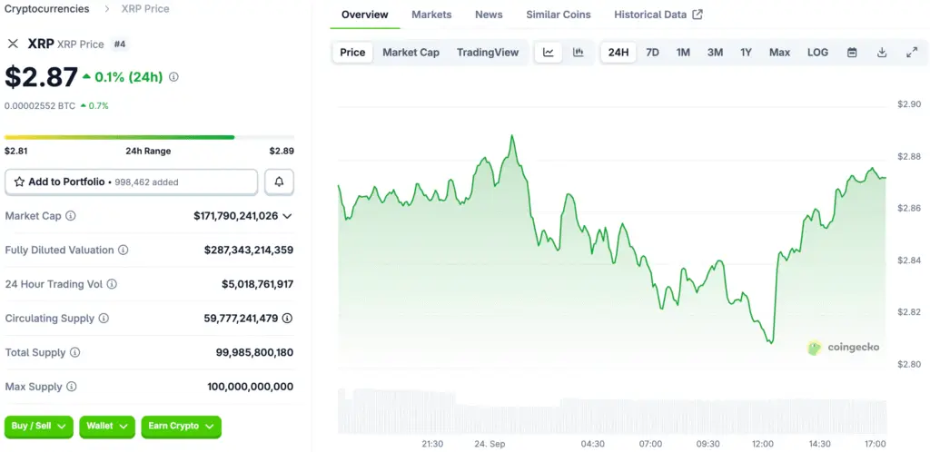Click info icon beside 59,777,241,479 value
Image resolution: width=930 pixels, height=452 pixels.
point(287,318)
